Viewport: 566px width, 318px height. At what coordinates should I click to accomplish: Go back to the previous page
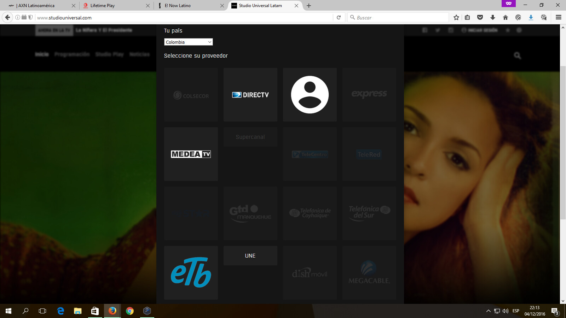click(7, 17)
